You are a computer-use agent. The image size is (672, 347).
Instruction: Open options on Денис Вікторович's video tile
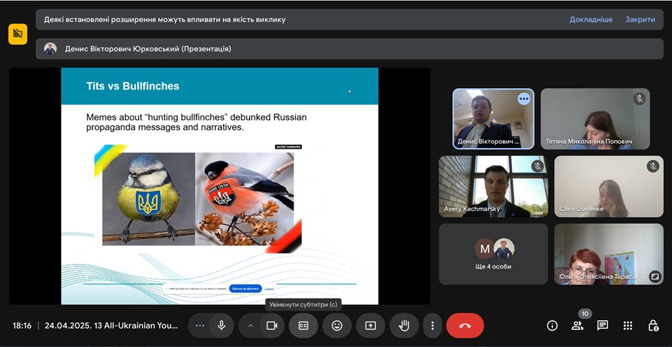(x=524, y=99)
